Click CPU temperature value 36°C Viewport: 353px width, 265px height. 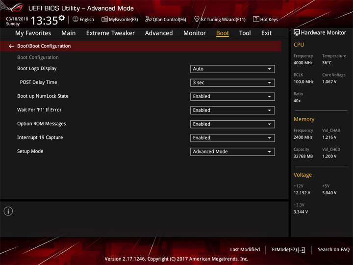[x=327, y=63]
